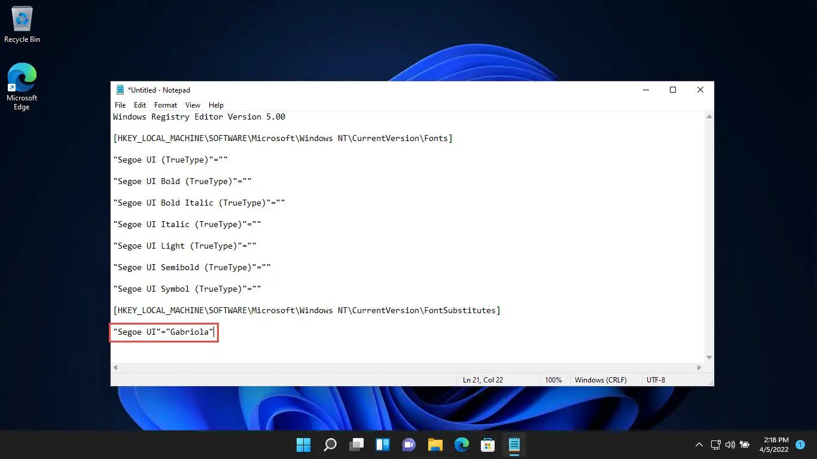Open the View menu in Notepad

click(193, 105)
